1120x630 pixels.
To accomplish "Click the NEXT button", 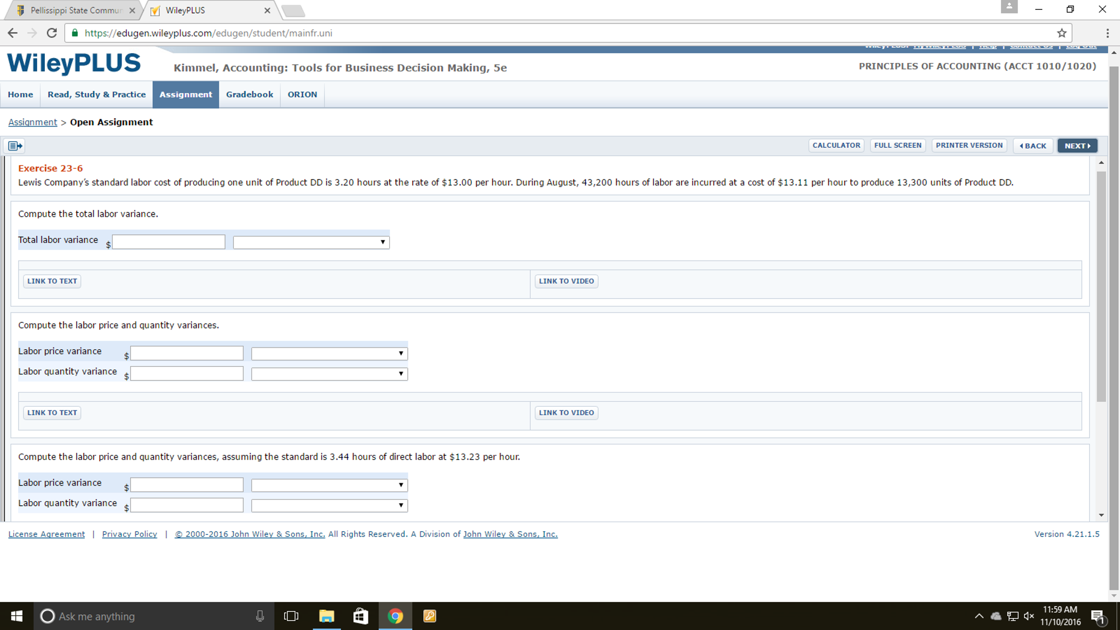I will click(x=1077, y=146).
